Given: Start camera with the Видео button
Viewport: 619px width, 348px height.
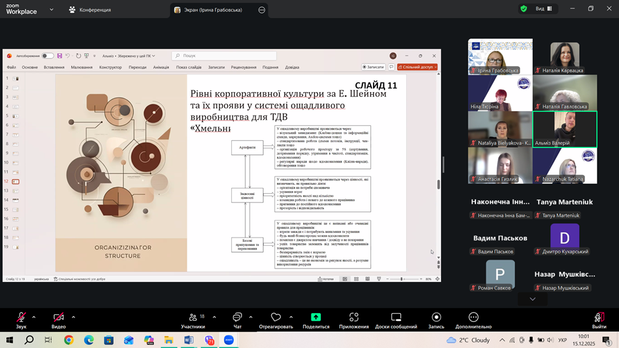Looking at the screenshot, I should pos(58,318).
